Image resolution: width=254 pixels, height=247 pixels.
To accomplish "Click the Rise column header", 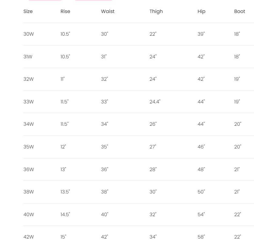I will click(65, 11).
